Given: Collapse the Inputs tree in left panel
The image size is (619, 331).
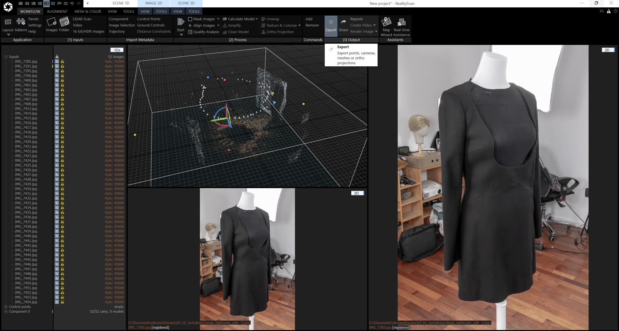Looking at the screenshot, I should pyautogui.click(x=5, y=57).
